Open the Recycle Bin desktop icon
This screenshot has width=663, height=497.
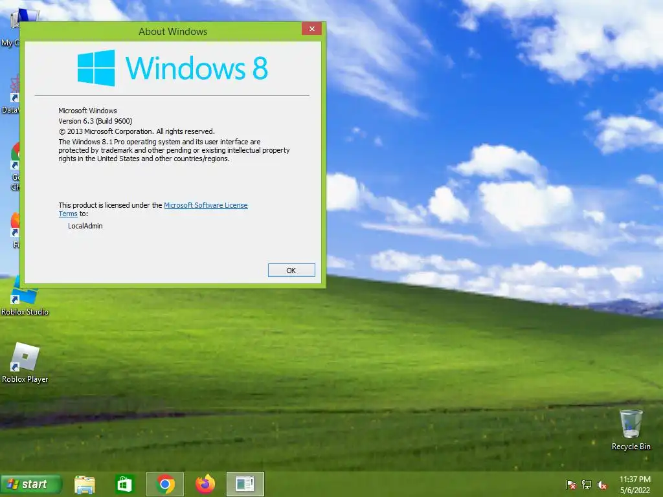pyautogui.click(x=631, y=430)
